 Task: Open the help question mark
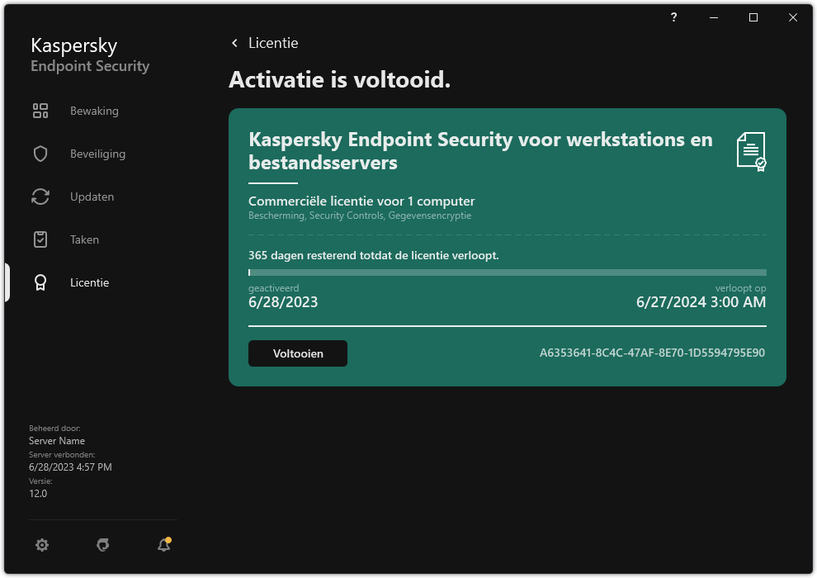point(673,17)
